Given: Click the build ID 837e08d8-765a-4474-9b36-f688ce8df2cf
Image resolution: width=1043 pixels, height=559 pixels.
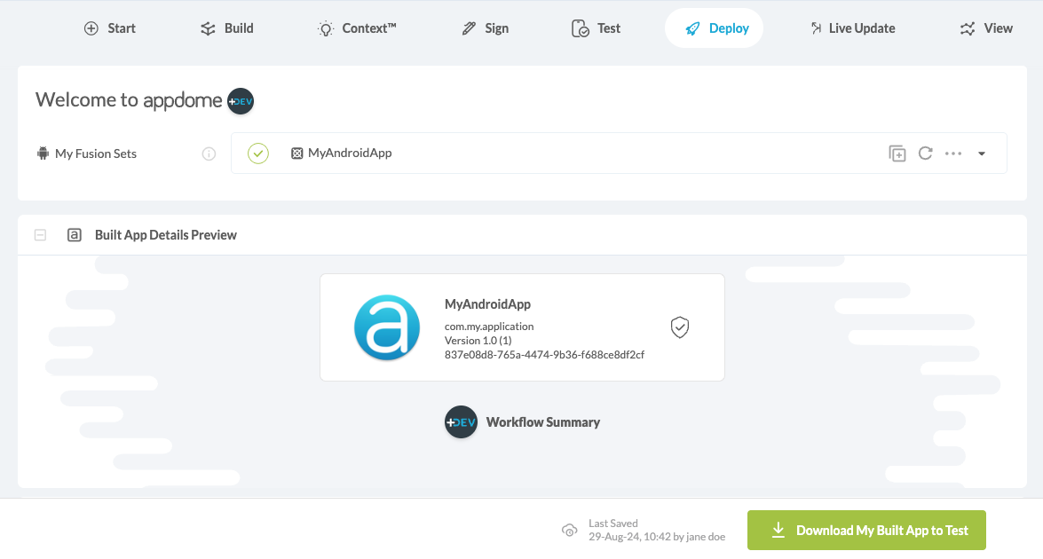Looking at the screenshot, I should pyautogui.click(x=544, y=355).
